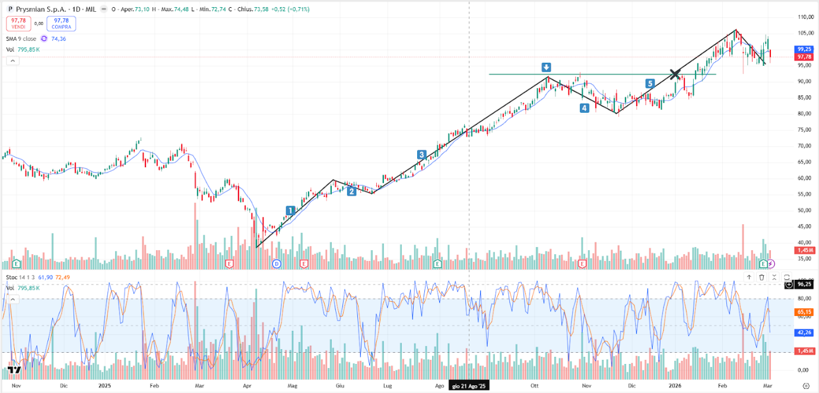Click the blue down-arrow marker above the peak
The image size is (819, 393).
tap(546, 67)
